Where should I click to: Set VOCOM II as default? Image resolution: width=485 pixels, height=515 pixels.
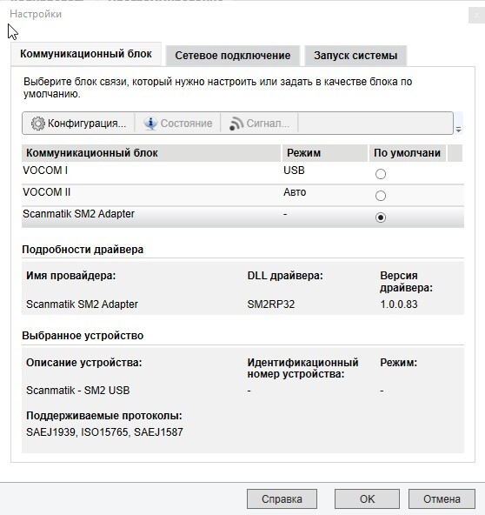[381, 196]
